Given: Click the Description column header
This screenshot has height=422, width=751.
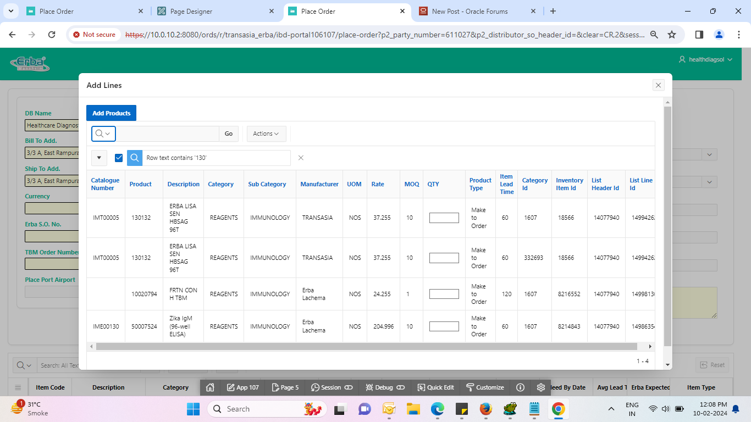Looking at the screenshot, I should (184, 184).
